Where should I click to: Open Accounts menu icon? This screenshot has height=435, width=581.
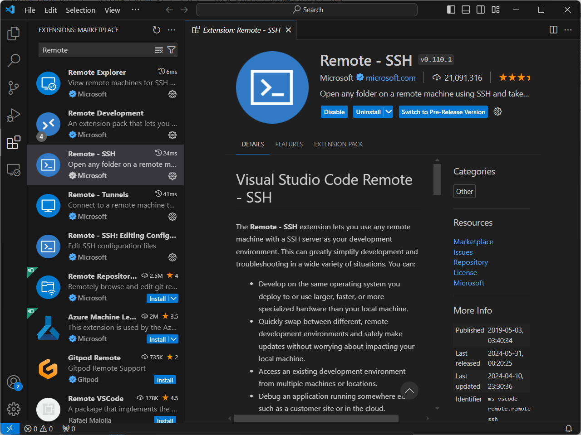14,382
